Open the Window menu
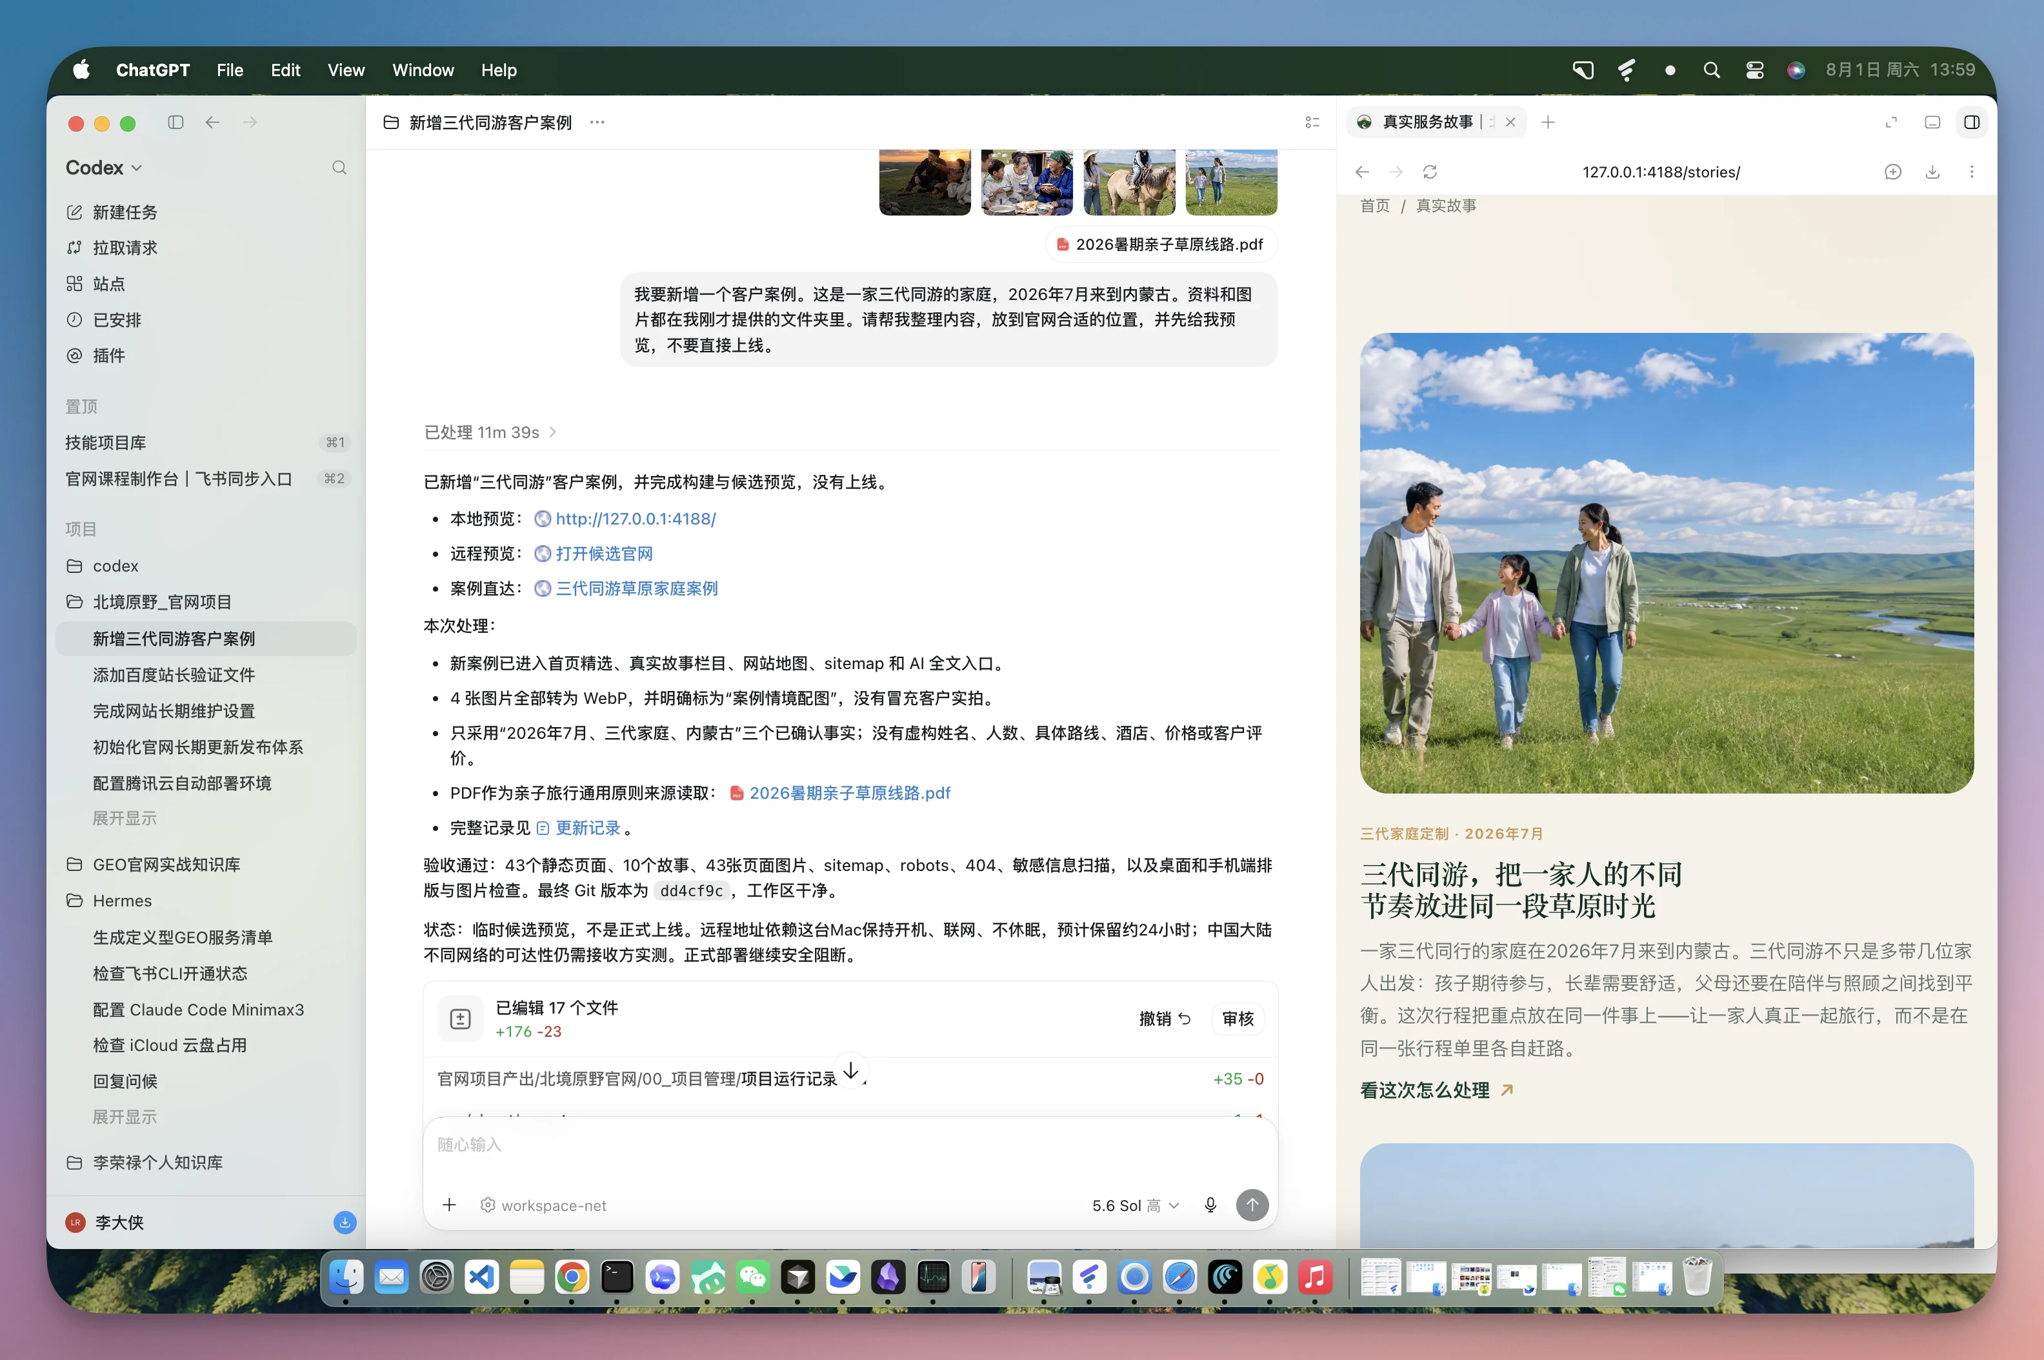The image size is (2044, 1360). [x=423, y=70]
